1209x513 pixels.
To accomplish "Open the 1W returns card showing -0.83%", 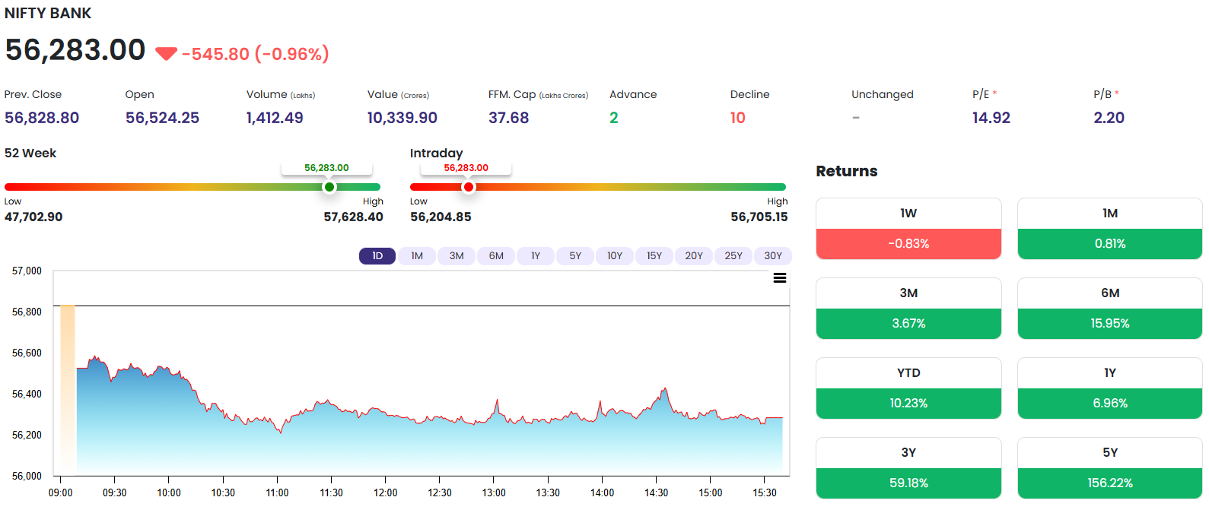I will click(x=908, y=229).
